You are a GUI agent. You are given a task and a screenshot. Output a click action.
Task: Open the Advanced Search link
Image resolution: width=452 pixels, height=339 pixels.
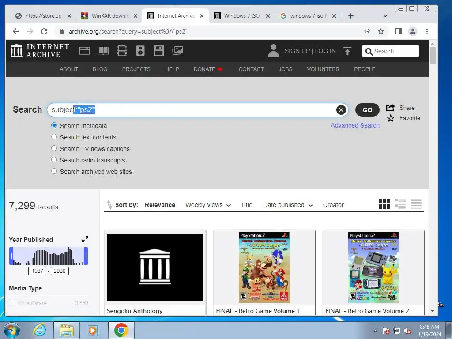355,125
